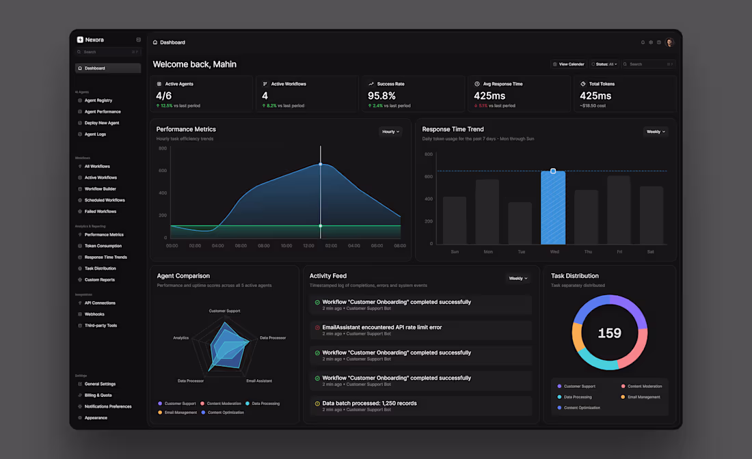752x459 pixels.
Task: Click the Total Tokens tag icon
Action: coord(583,84)
